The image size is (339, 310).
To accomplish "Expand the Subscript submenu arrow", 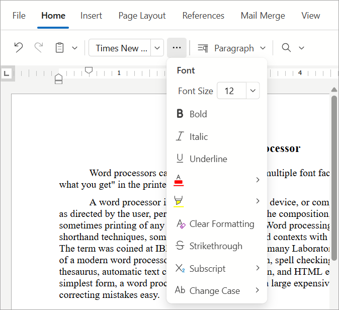I will pos(258,268).
